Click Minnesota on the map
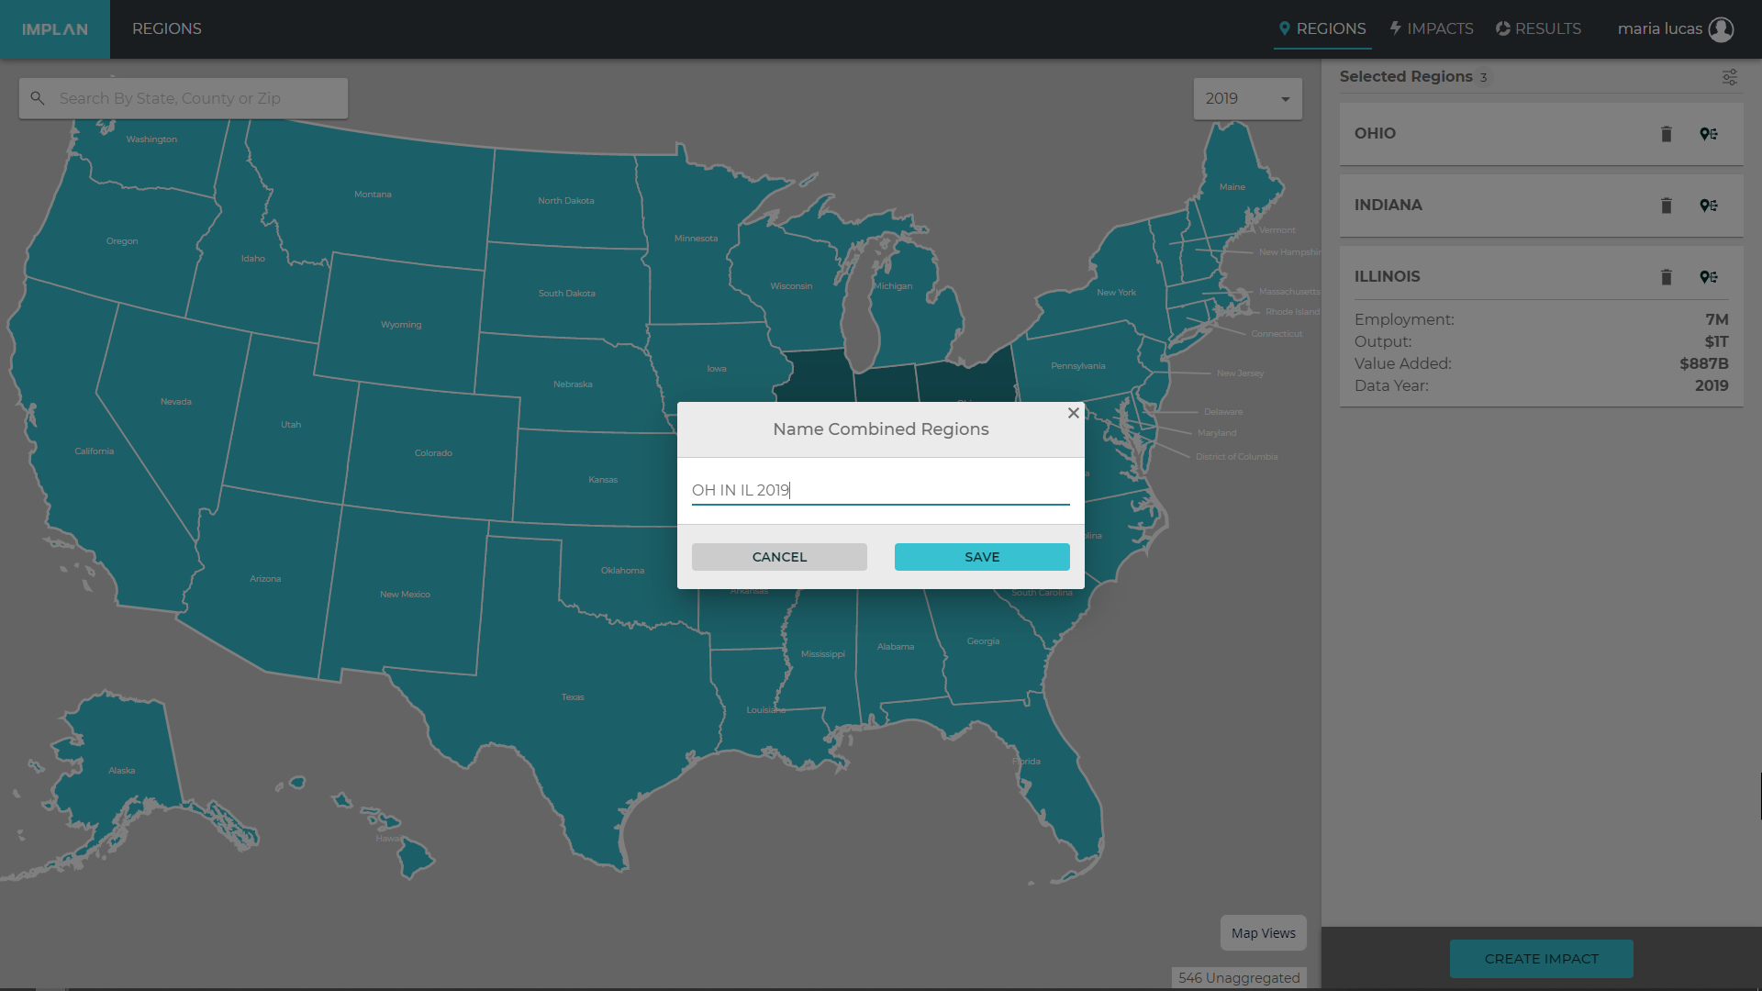This screenshot has width=1762, height=991. pyautogui.click(x=697, y=239)
